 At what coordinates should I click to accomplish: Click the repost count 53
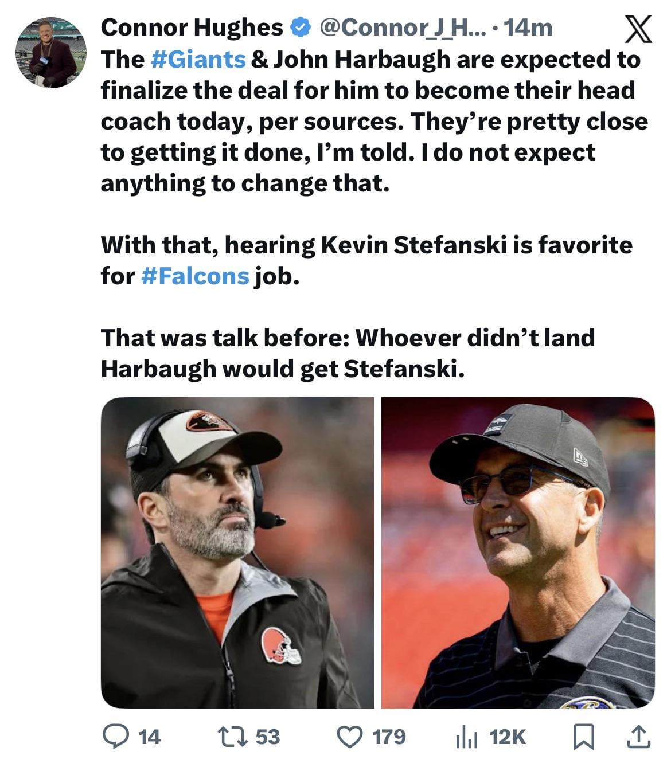click(267, 737)
